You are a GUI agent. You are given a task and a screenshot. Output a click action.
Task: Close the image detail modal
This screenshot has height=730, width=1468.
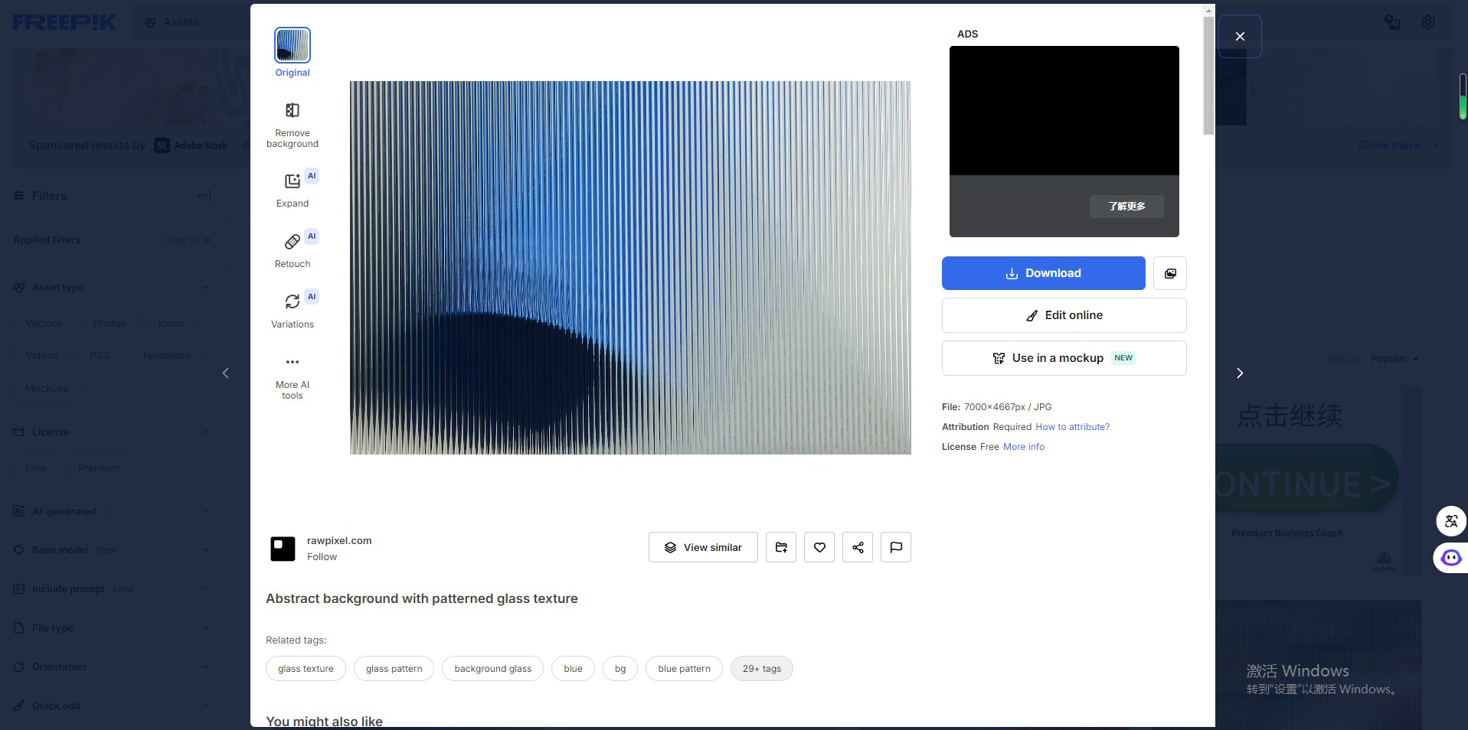pyautogui.click(x=1240, y=36)
